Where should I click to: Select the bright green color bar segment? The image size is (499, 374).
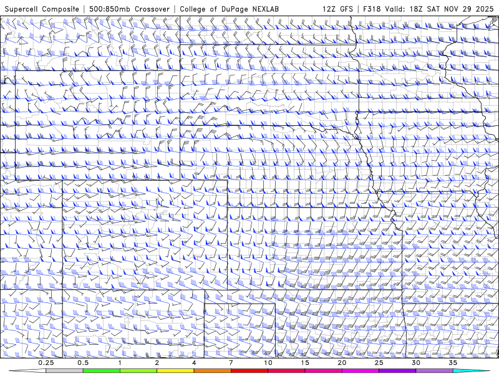point(102,371)
